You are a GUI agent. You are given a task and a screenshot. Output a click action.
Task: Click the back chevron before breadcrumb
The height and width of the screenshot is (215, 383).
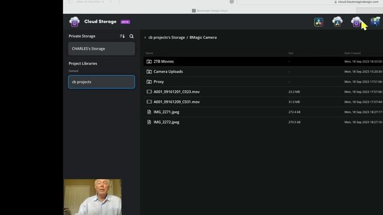[x=145, y=38]
